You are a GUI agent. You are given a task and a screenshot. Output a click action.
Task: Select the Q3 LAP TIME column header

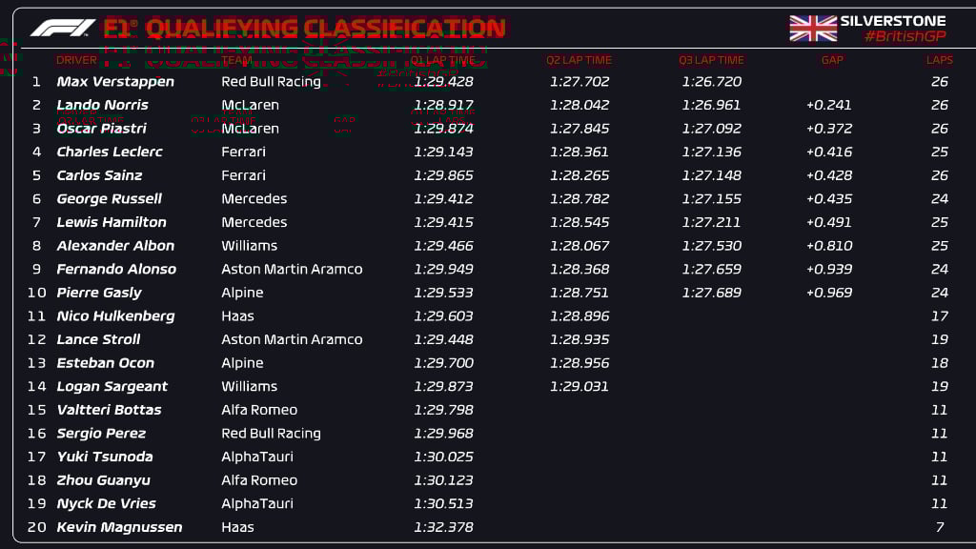pyautogui.click(x=711, y=60)
